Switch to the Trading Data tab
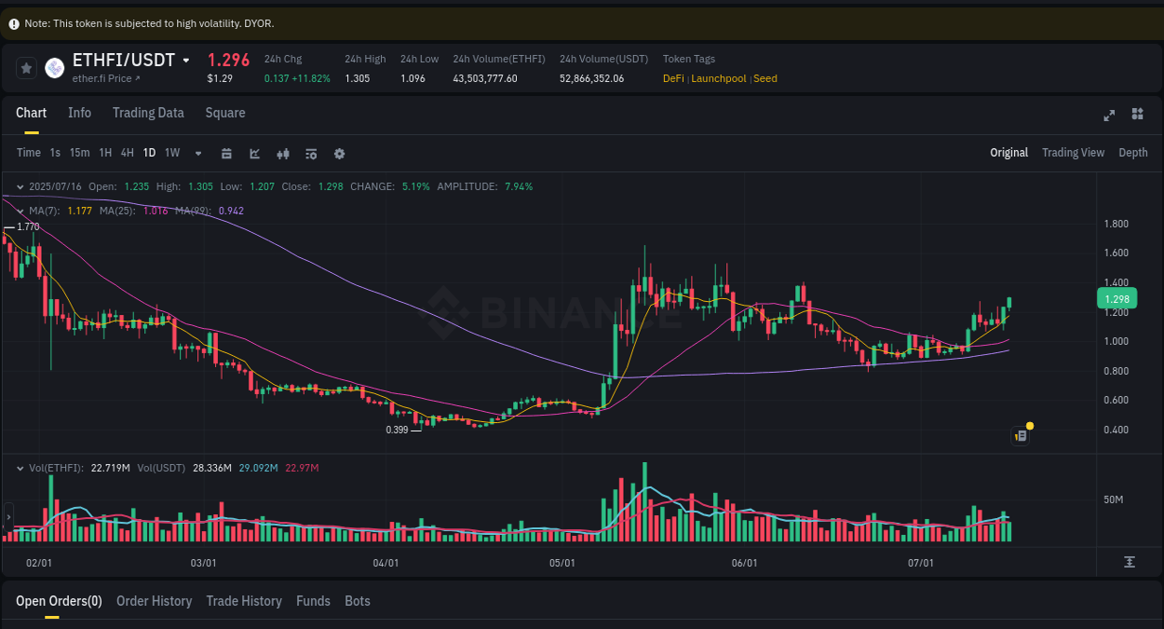This screenshot has width=1164, height=629. tap(148, 112)
